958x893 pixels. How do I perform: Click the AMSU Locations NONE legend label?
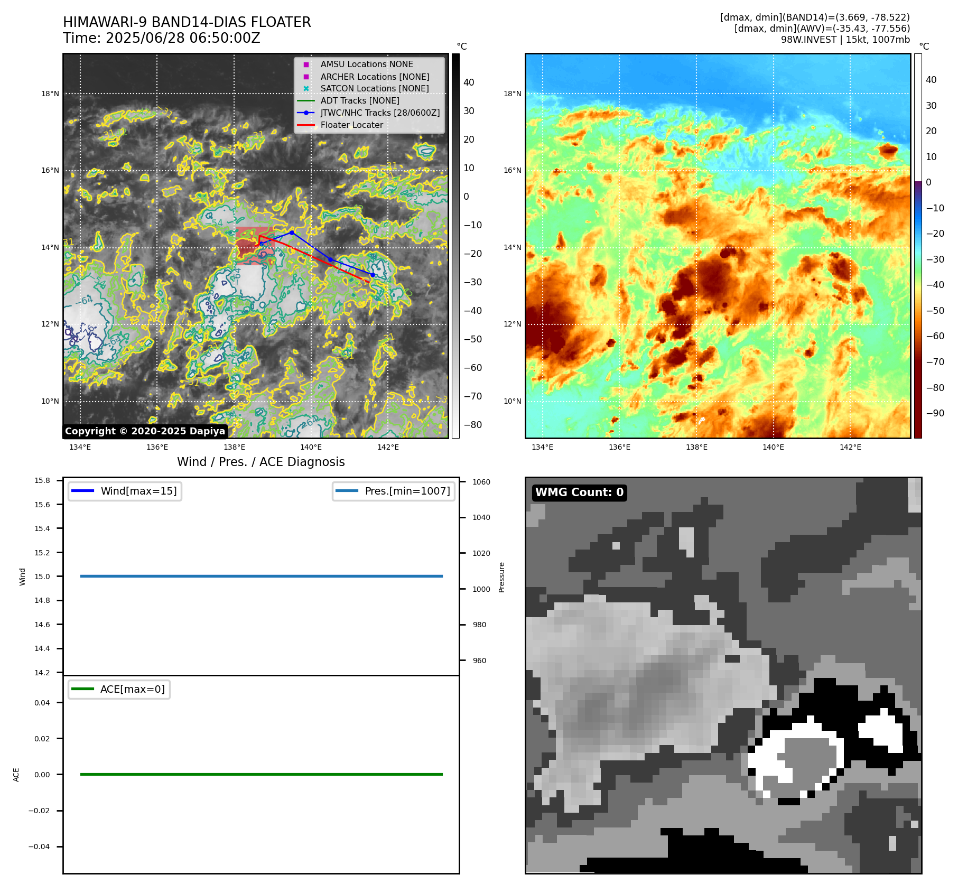(367, 64)
